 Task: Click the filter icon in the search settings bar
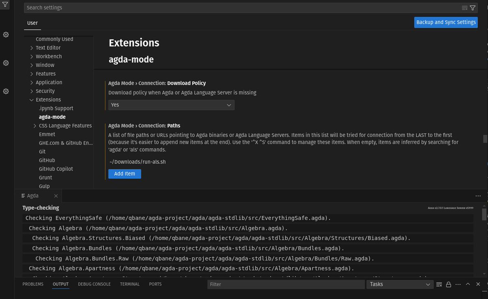tap(473, 8)
